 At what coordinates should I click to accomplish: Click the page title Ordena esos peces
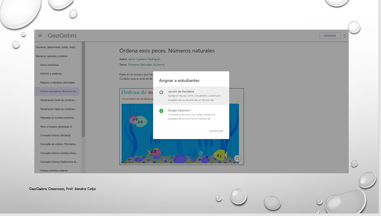[167, 50]
